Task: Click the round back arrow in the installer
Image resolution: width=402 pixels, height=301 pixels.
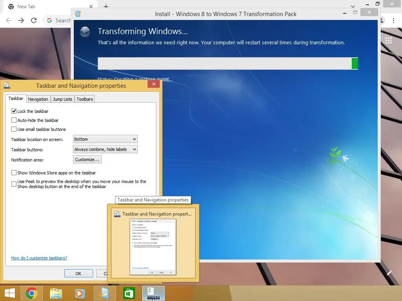Action: tap(85, 32)
